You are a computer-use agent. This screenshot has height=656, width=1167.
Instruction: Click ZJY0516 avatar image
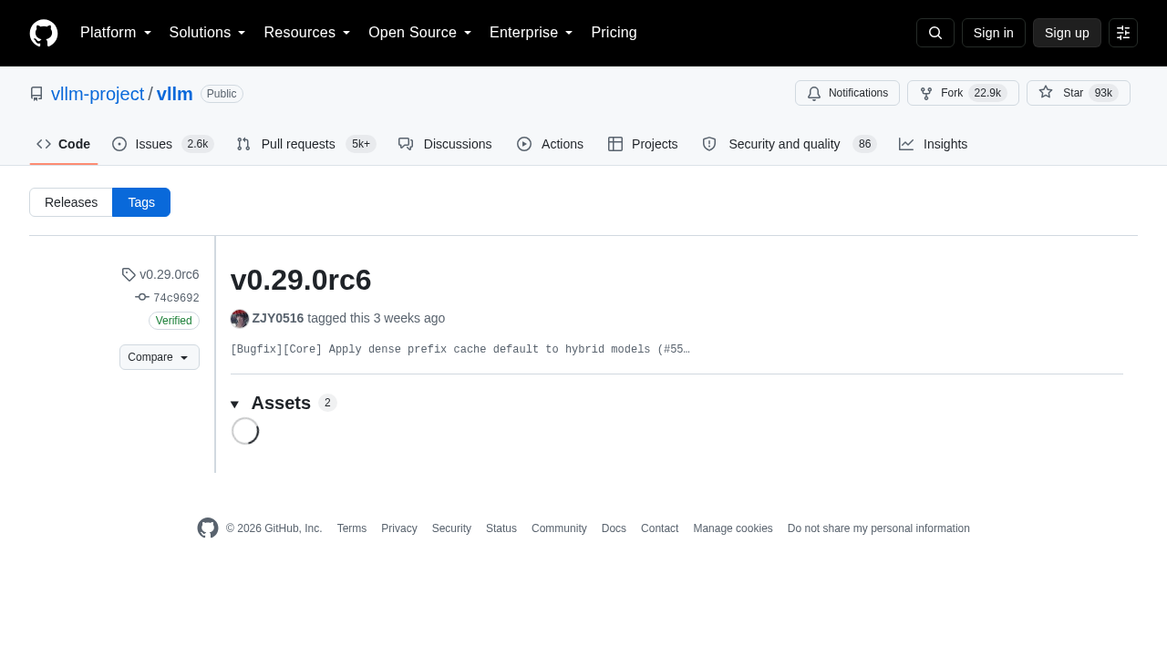pos(240,319)
